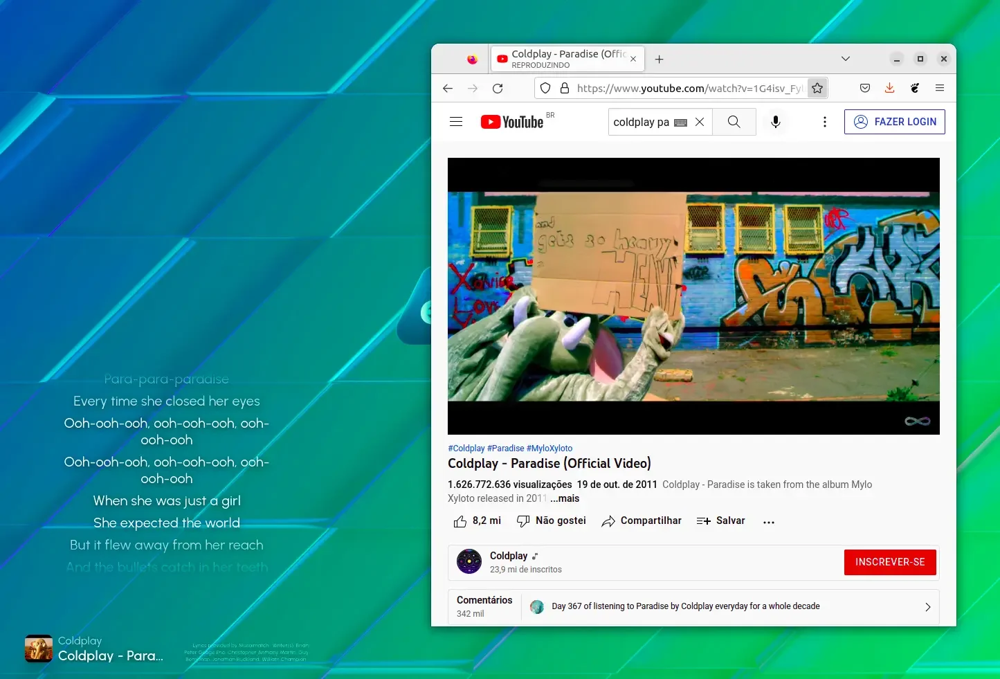Image resolution: width=1000 pixels, height=679 pixels.
Task: Expand description with ...mais
Action: [x=565, y=498]
